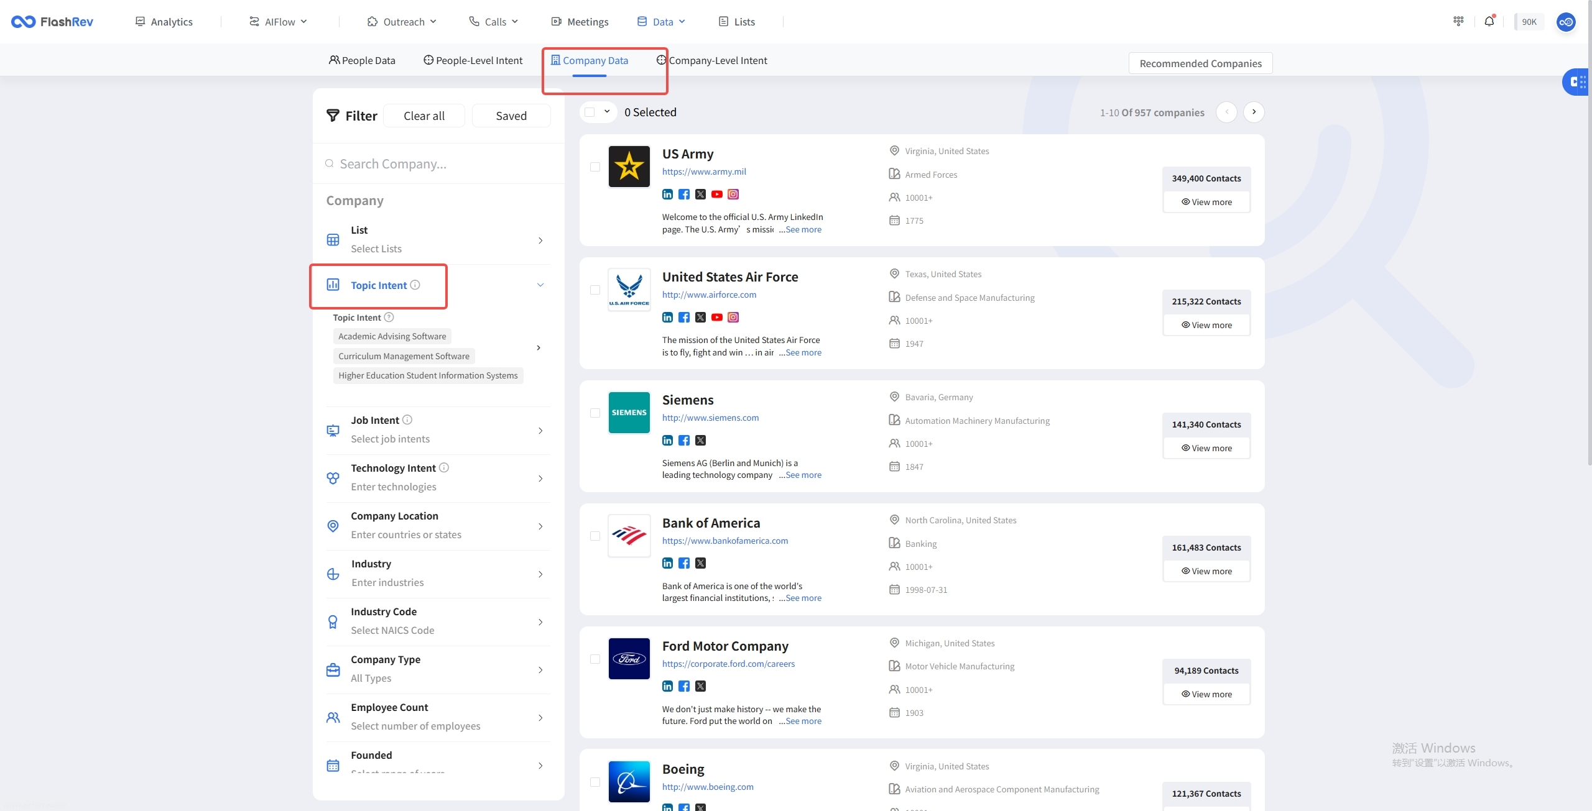Image resolution: width=1592 pixels, height=811 pixels.
Task: Open the Outreach dropdown menu
Action: [402, 22]
